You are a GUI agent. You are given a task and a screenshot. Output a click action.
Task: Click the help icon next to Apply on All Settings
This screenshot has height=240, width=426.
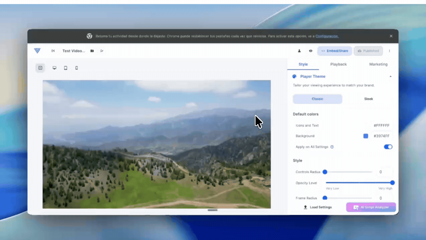[332, 147]
